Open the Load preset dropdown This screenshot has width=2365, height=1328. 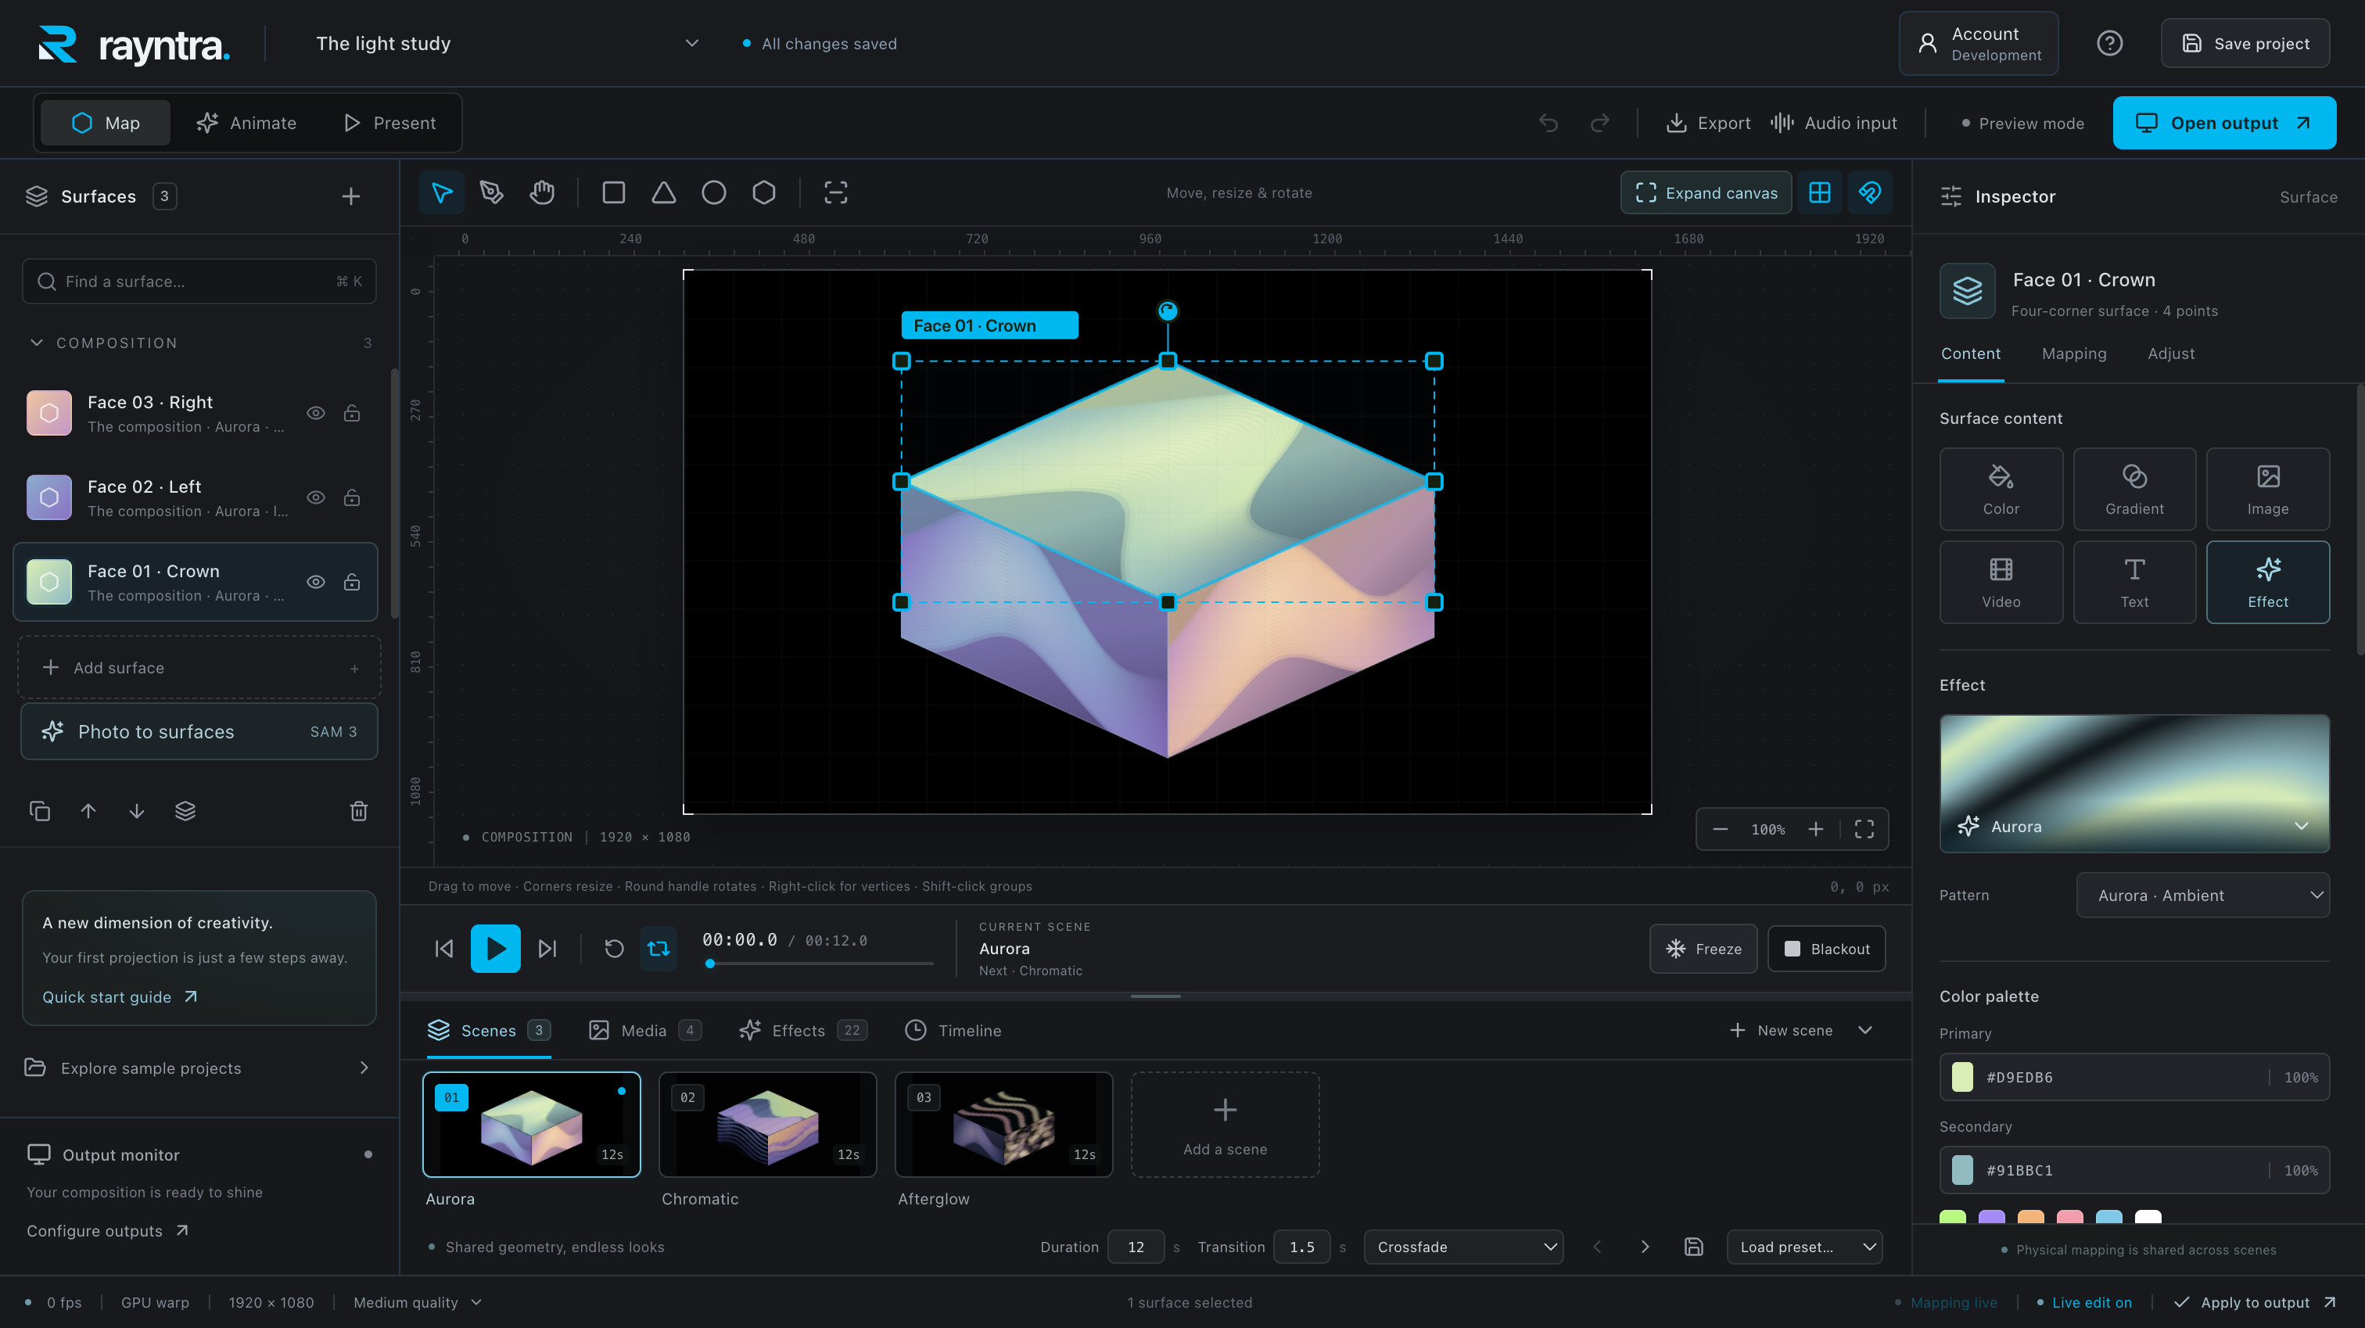[x=1805, y=1247]
